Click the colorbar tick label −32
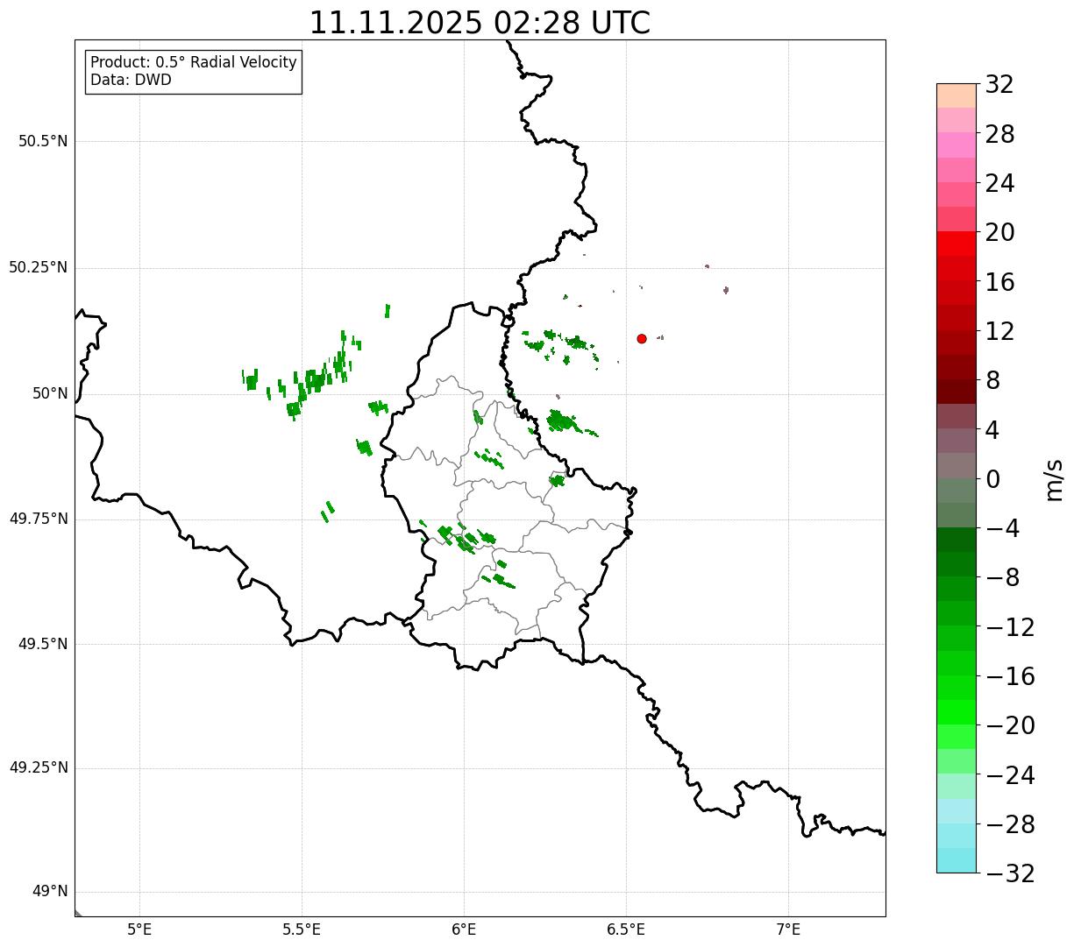Image resolution: width=1074 pixels, height=947 pixels. 1009,873
